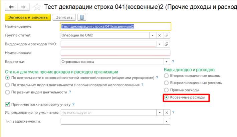Screen dimensions: 237x137
Task: Show help for Вид статьи field
Action: pos(173,61)
